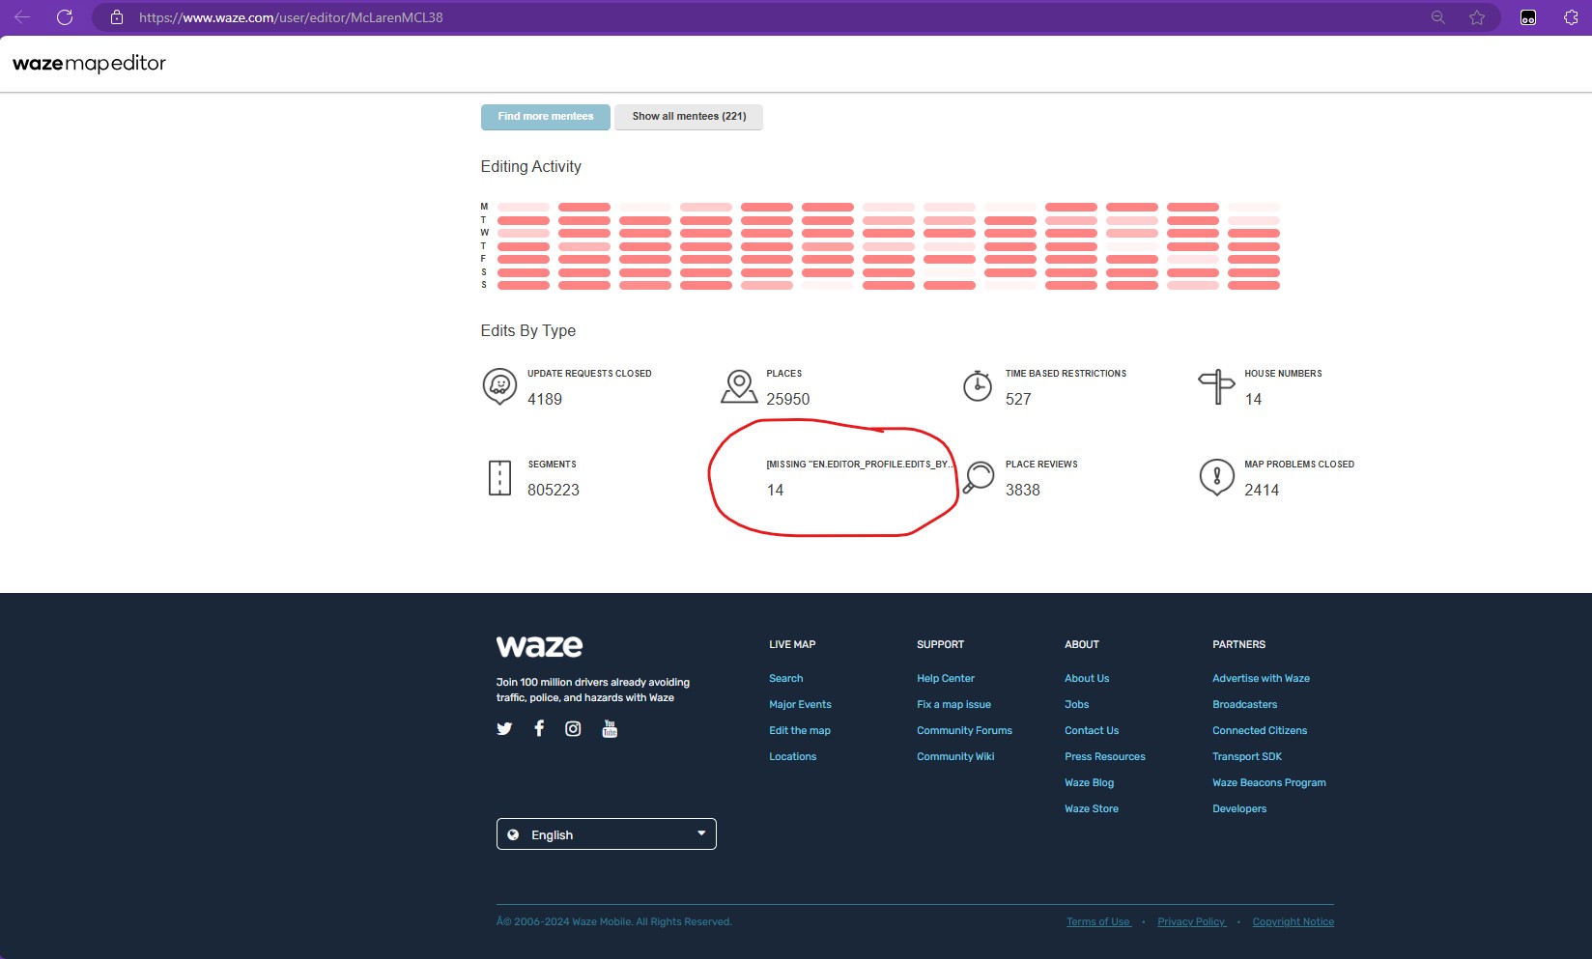
Task: Click the Waze Map Editor logo
Action: [x=89, y=64]
